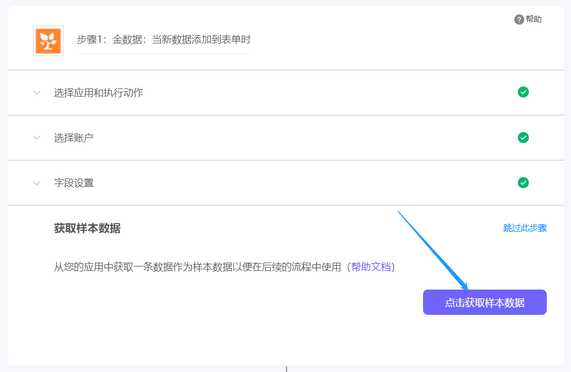Expand chevron for 选择账户
Image resolution: width=571 pixels, height=372 pixels.
pyautogui.click(x=37, y=138)
